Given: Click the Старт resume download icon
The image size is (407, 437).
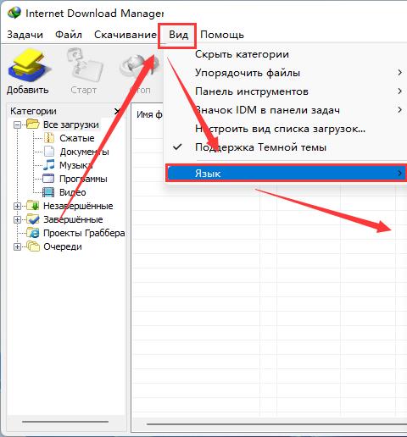Looking at the screenshot, I should coord(84,65).
